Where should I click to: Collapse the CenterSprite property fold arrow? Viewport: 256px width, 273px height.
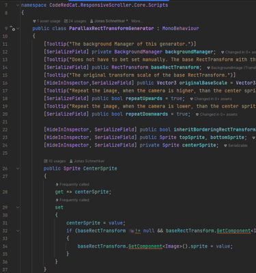point(18,168)
